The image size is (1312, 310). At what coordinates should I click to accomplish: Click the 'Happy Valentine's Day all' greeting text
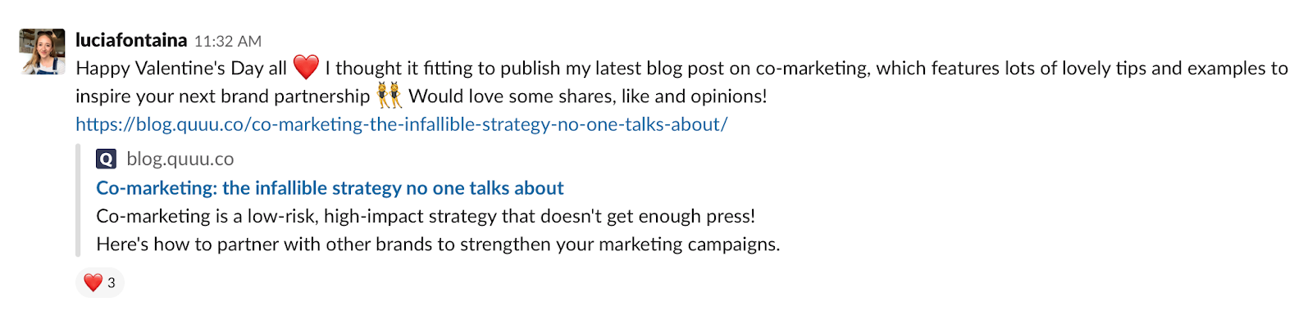click(x=181, y=68)
